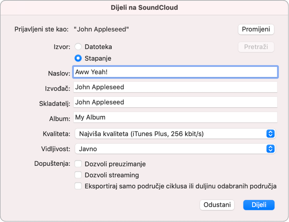Open the Vidljivost visibility dropdown chevron
Viewport: 289px width, 222px height.
(x=270, y=149)
